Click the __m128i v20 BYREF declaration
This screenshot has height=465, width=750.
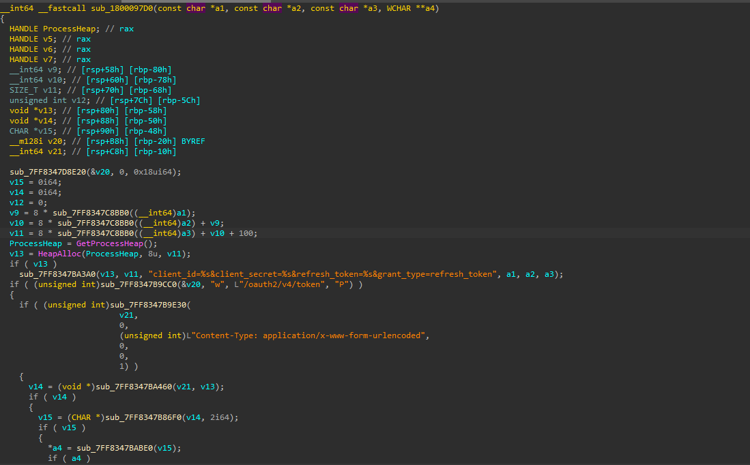(x=38, y=141)
